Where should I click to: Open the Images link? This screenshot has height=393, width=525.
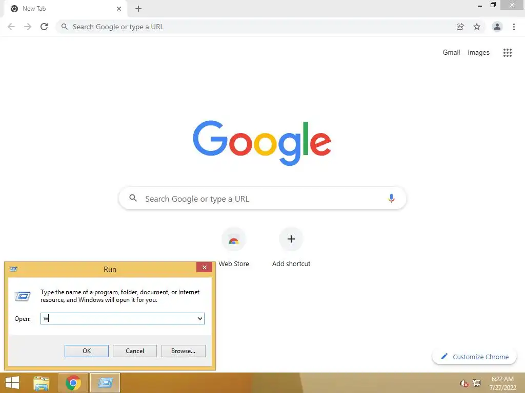[x=478, y=53]
